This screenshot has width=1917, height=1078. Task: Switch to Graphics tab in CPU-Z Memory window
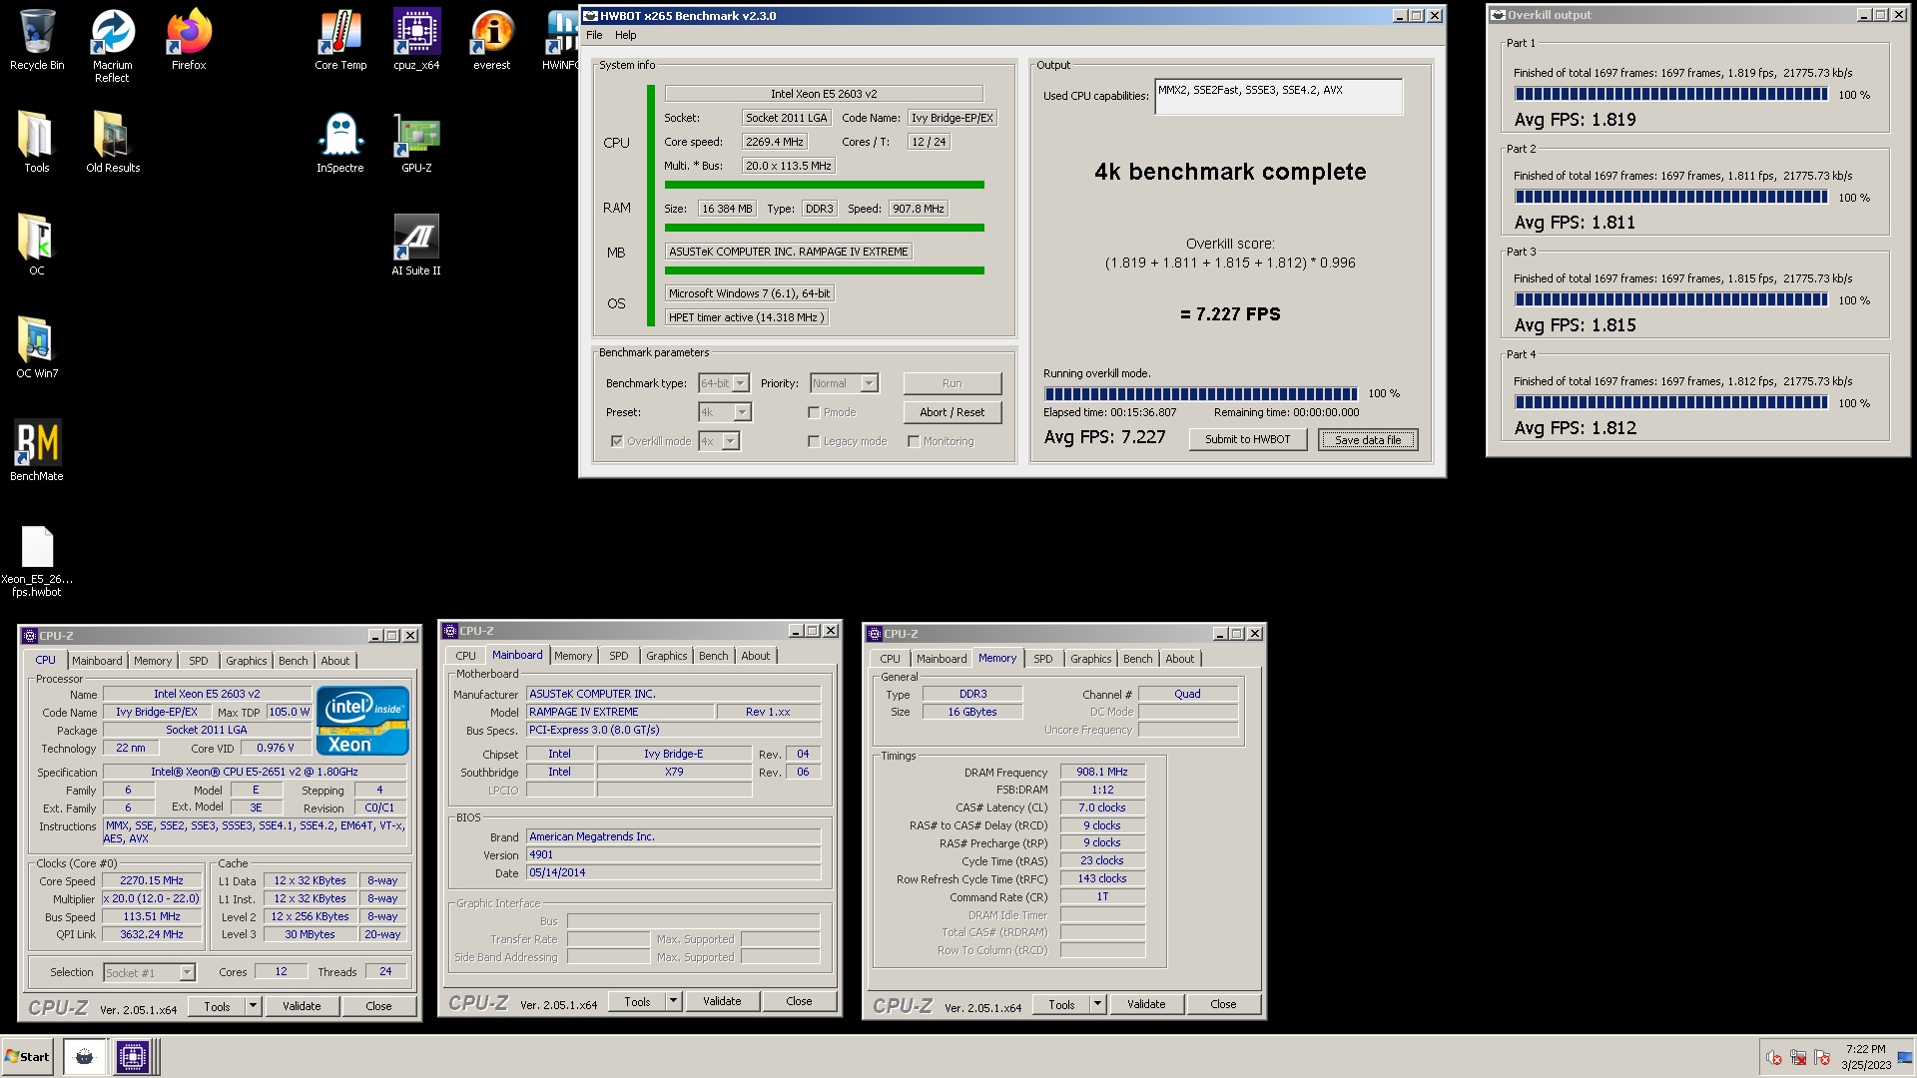[1091, 659]
